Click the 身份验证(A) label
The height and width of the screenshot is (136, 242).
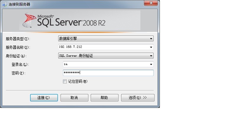[16, 56]
